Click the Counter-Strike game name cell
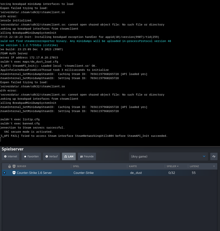The image size is (220, 231). pos(84,173)
